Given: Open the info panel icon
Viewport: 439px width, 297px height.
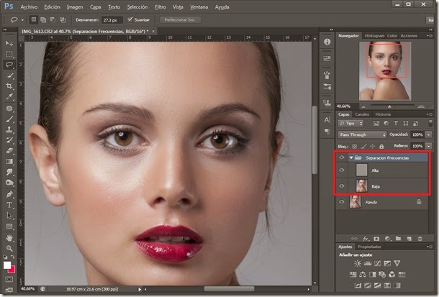Looking at the screenshot, I should [327, 42].
